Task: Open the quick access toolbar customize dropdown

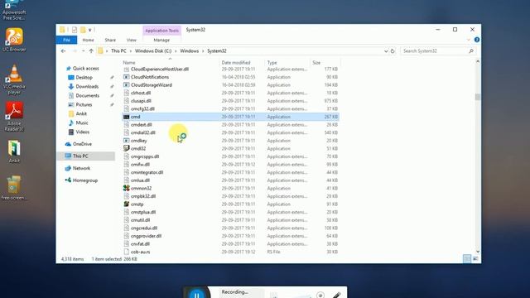Action: 90,30
